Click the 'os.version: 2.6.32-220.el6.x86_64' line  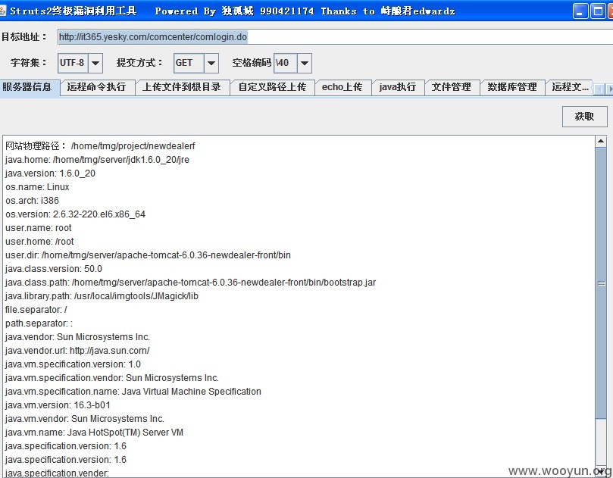point(76,214)
